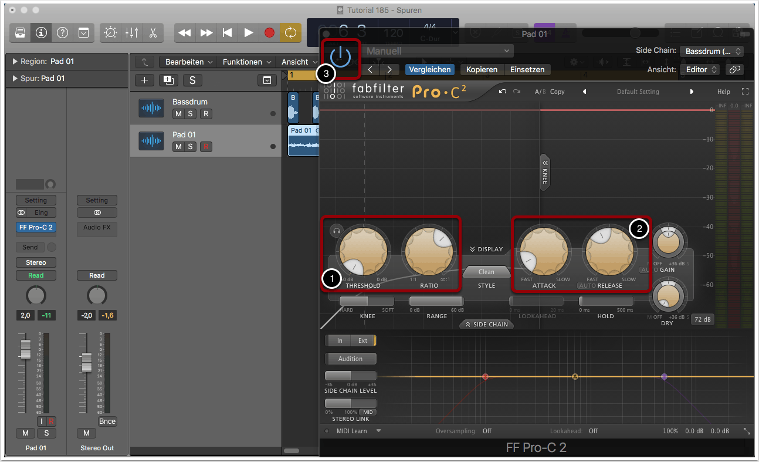Click the scissors editing tool icon
Image resolution: width=759 pixels, height=462 pixels.
pyautogui.click(x=153, y=33)
